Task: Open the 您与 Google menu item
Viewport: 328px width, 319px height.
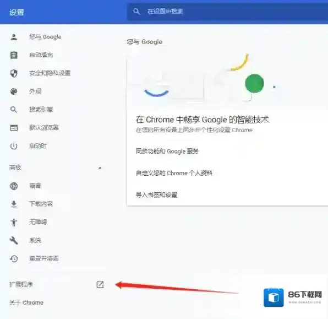Action: pos(45,37)
